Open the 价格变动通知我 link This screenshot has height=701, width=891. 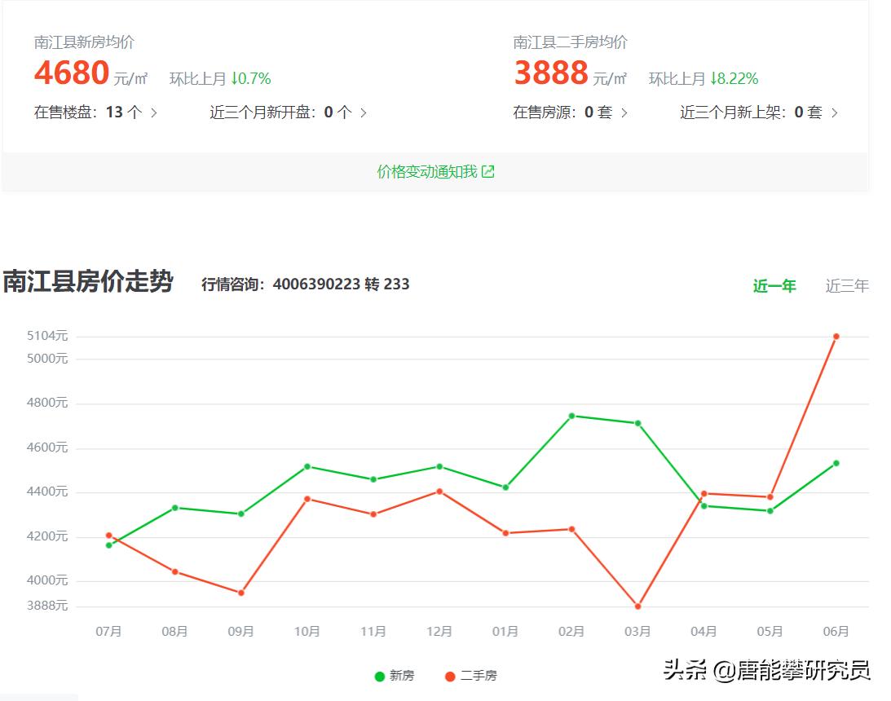coord(435,171)
